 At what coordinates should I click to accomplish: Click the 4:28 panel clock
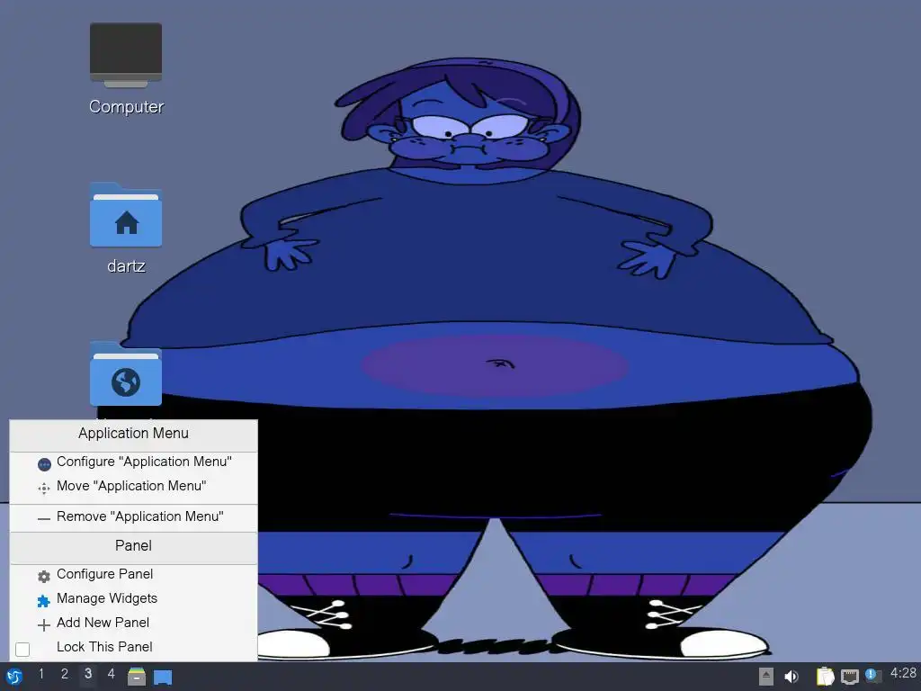pos(903,673)
